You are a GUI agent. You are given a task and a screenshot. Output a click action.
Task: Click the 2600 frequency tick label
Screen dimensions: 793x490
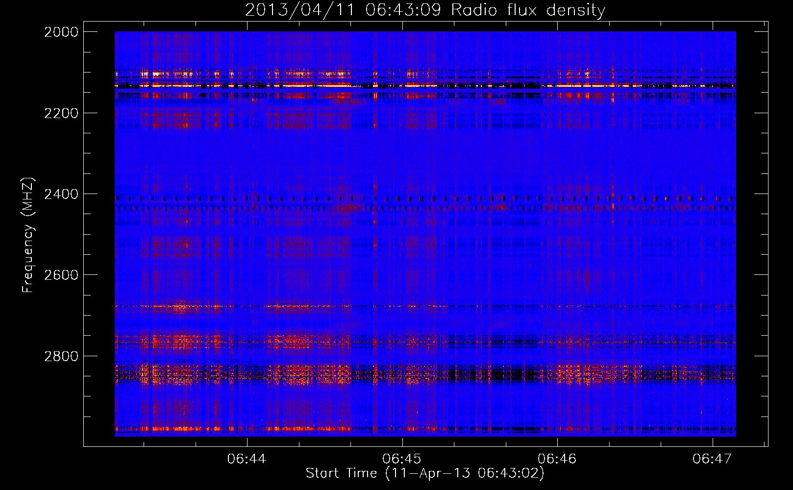61,275
